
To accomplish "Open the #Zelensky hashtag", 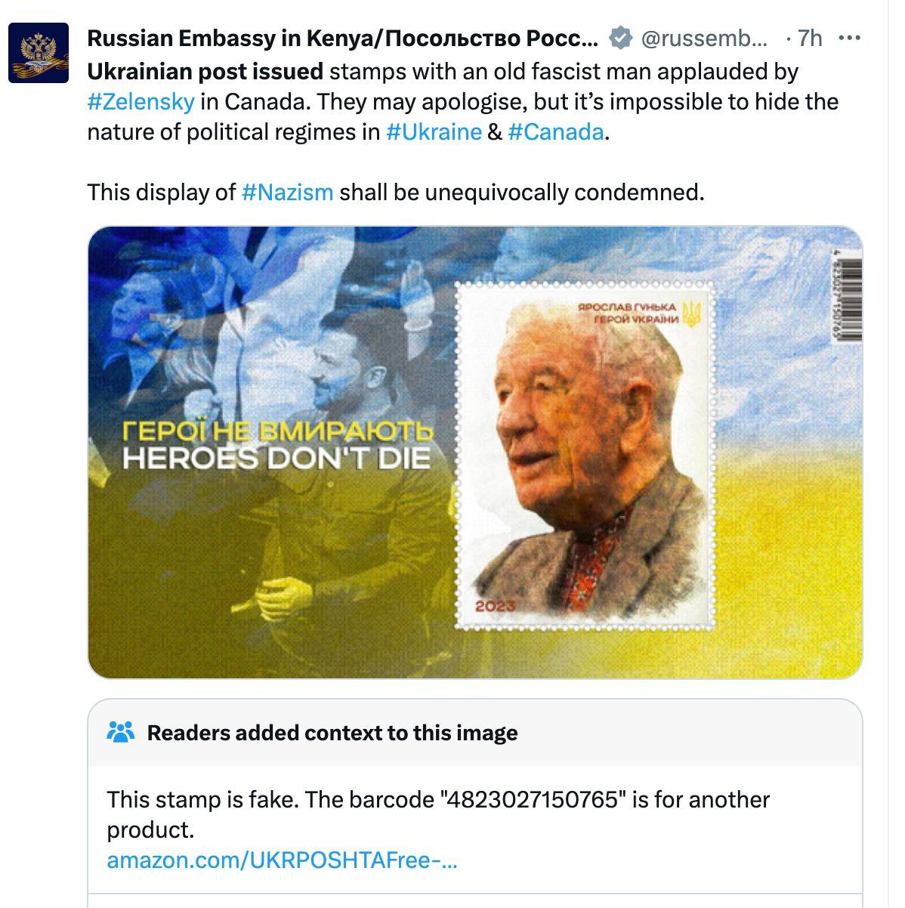I will click(141, 101).
